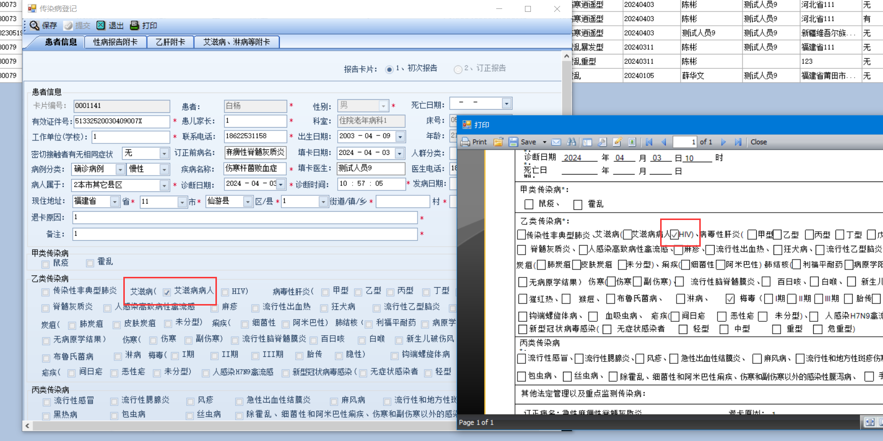Switch to the 患者信息 tab

[60, 42]
